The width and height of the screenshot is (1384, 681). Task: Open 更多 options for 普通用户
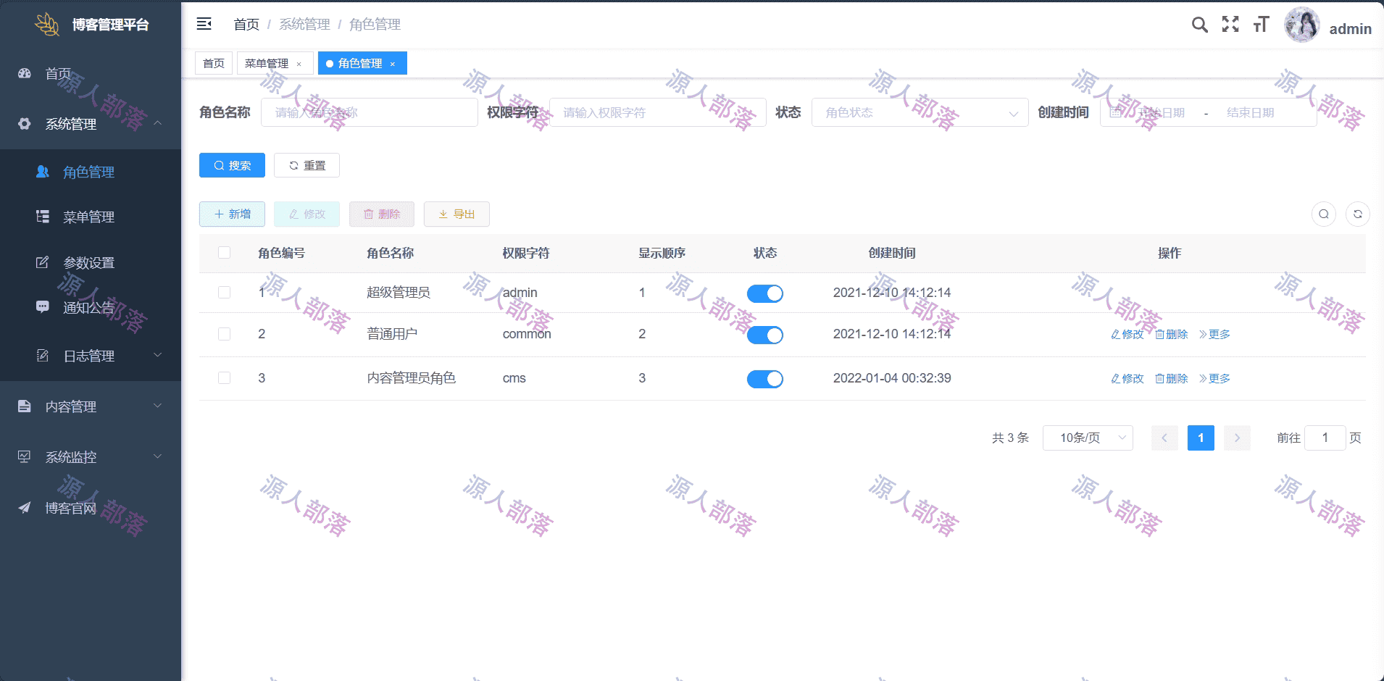tap(1214, 334)
